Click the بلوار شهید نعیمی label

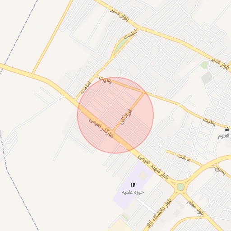[153, 167]
